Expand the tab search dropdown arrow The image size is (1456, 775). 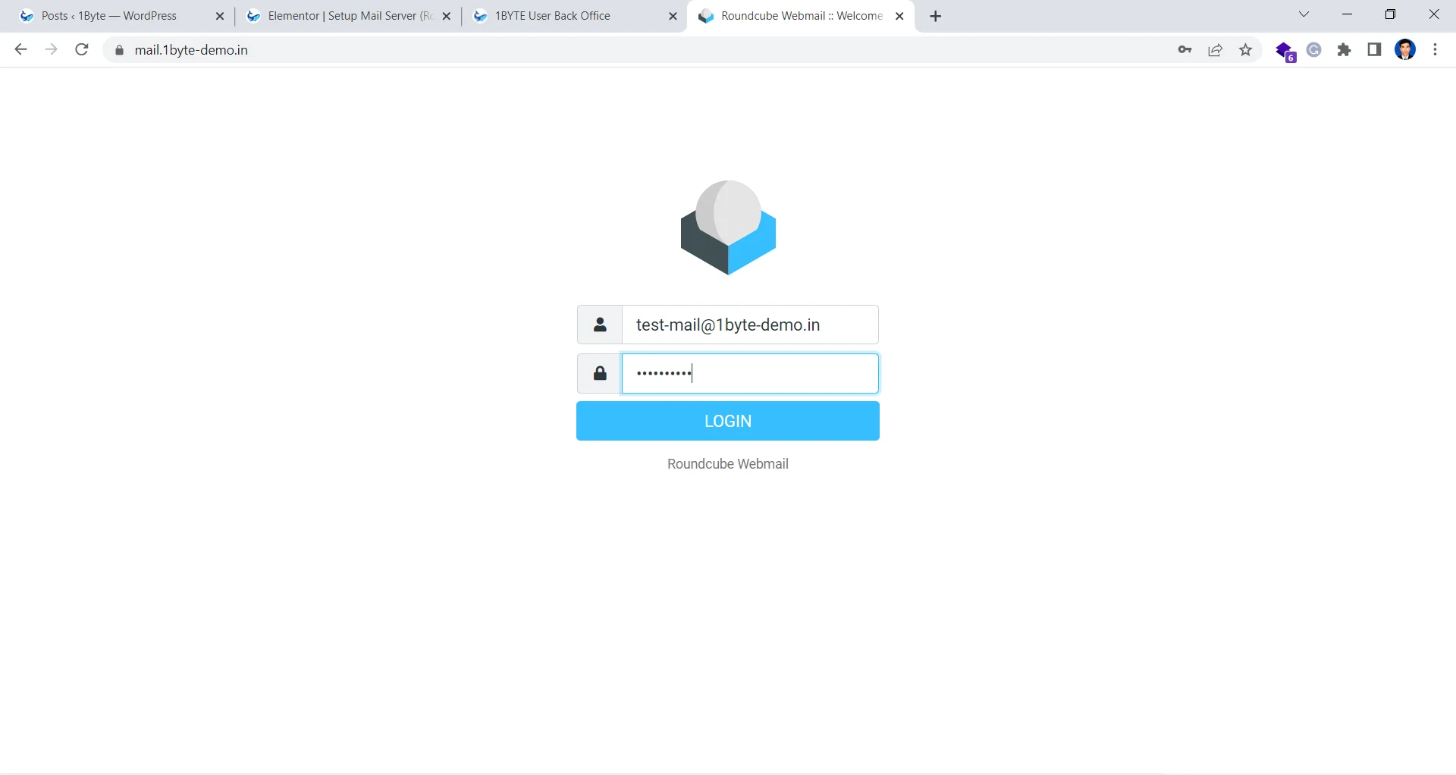coord(1304,14)
